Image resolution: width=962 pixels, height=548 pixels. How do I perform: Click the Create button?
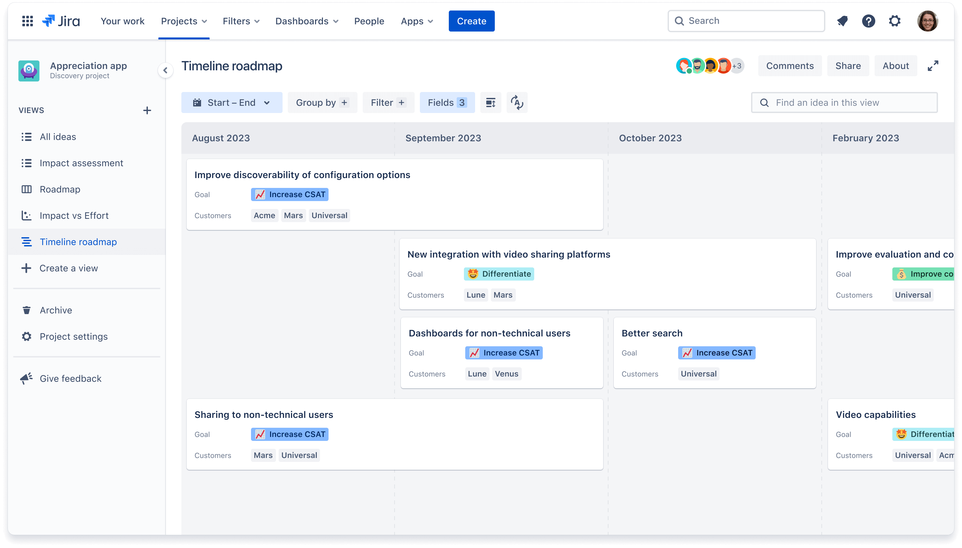(x=472, y=20)
